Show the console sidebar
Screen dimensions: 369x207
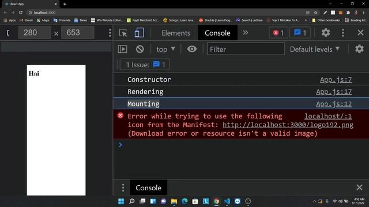(122, 49)
